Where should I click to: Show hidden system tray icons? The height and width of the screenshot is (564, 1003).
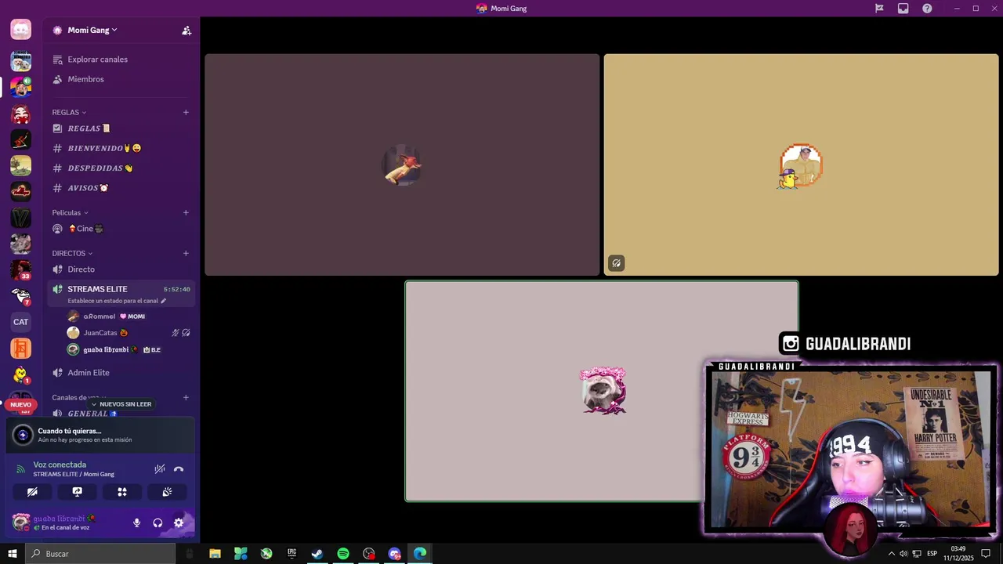[x=891, y=554]
